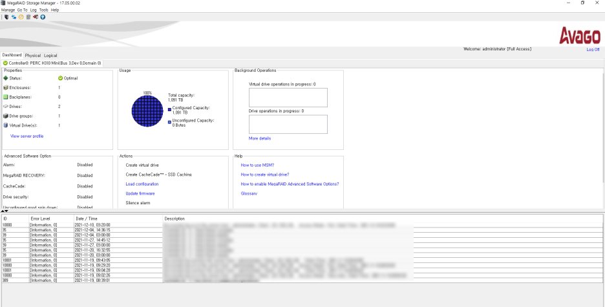Click the Load configuration link

click(x=142, y=184)
